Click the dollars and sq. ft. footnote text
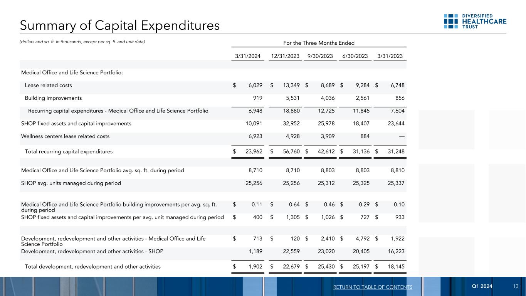Screen dimensions: 526x296 [83, 42]
